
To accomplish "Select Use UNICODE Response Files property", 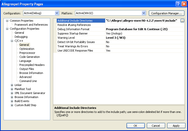I will pyautogui.click(x=81, y=51).
